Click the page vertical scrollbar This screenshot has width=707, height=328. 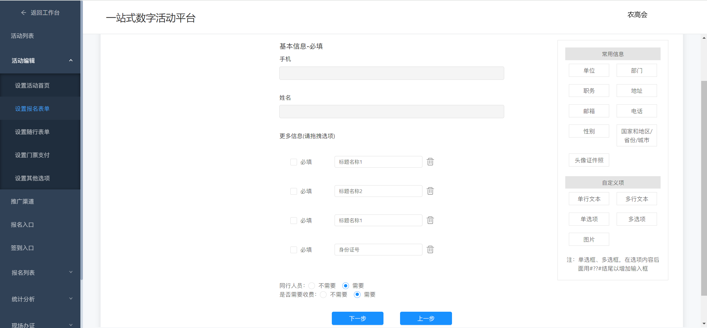[704, 188]
